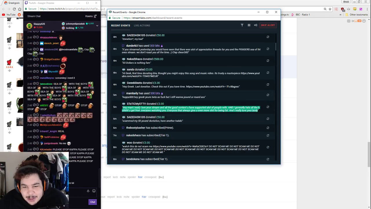The image size is (371, 209).
Task: Click the lower reddit nsfw link
Action: (x=126, y=197)
